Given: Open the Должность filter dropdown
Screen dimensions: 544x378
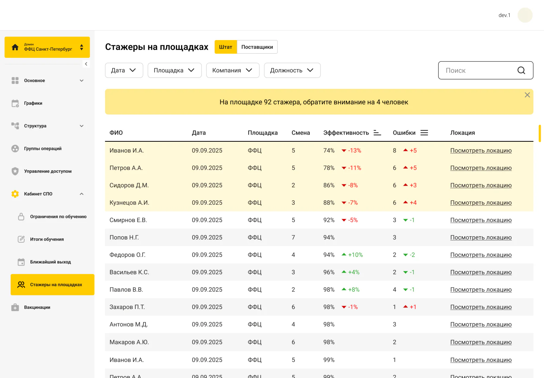Looking at the screenshot, I should (292, 70).
